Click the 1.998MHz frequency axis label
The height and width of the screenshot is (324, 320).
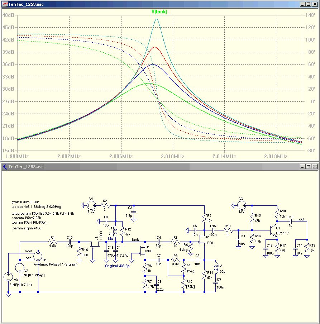17,156
